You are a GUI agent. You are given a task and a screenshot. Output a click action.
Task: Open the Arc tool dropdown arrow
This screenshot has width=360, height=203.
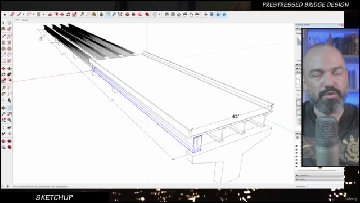[x=34, y=15]
